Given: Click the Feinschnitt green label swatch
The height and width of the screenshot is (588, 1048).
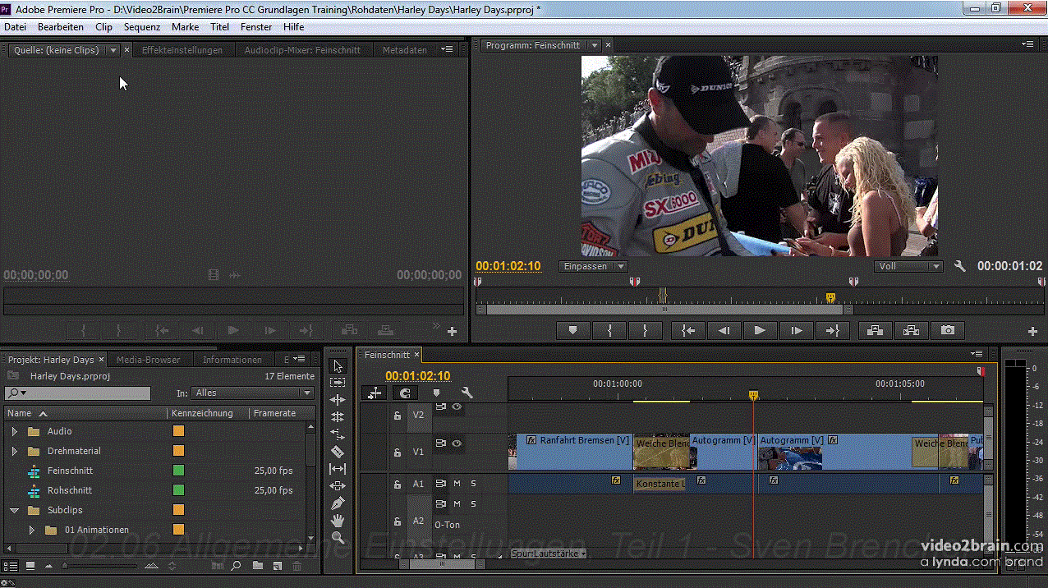Looking at the screenshot, I should click(x=178, y=471).
